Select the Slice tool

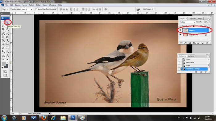point(7,29)
